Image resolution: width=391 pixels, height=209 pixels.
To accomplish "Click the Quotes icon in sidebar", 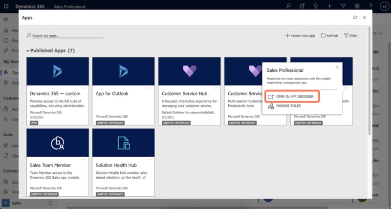I will (x=6, y=182).
